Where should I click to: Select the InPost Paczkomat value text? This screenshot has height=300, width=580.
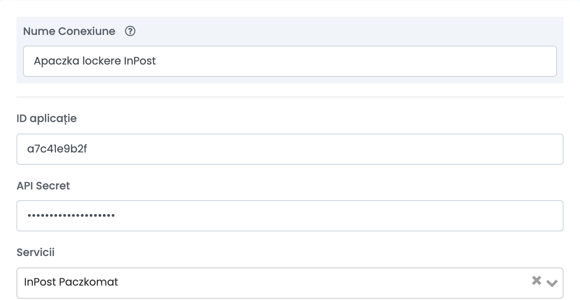(71, 282)
